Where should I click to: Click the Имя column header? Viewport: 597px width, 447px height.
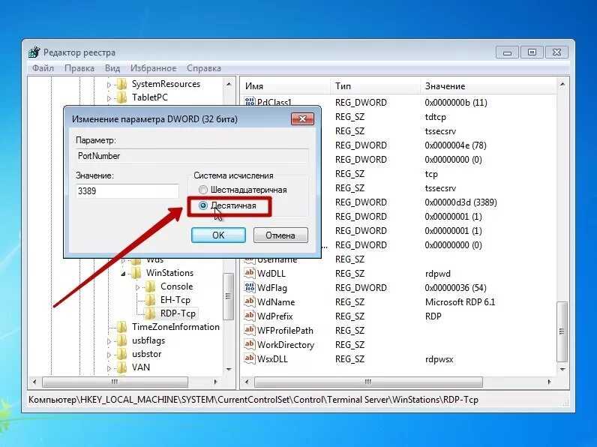point(285,86)
